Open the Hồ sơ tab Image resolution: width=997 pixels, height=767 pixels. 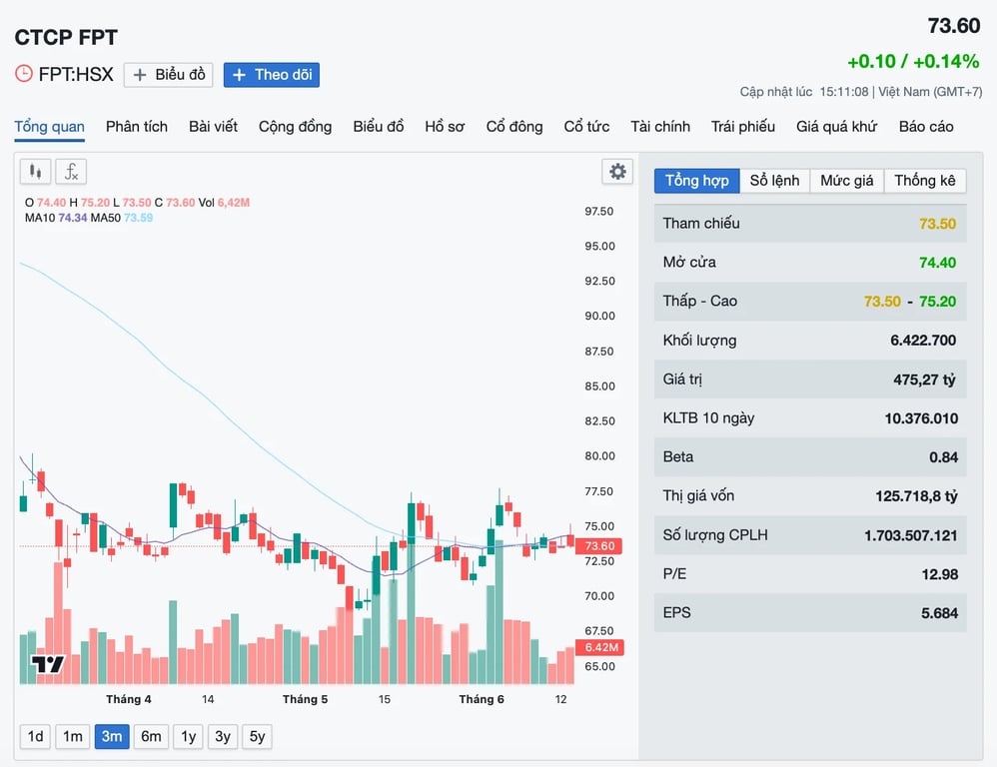click(x=445, y=127)
